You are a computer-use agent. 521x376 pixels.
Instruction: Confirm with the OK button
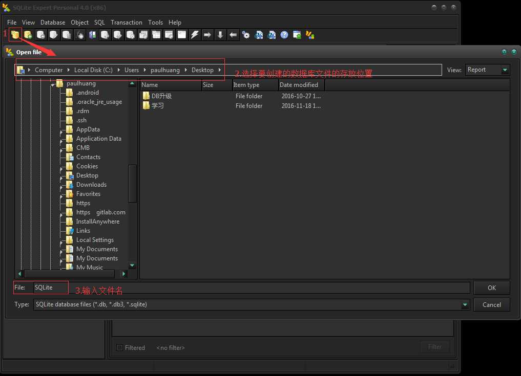491,287
